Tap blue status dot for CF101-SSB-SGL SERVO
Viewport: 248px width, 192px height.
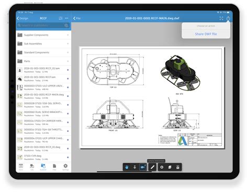pyautogui.click(x=68, y=105)
